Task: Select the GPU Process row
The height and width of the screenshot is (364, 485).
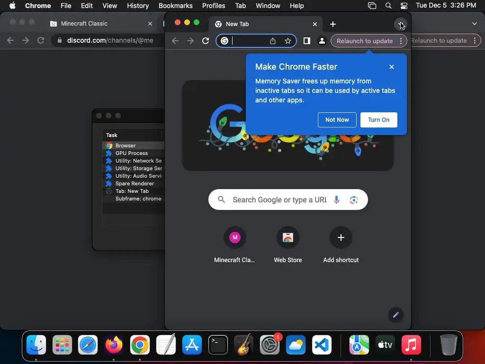Action: 133,153
